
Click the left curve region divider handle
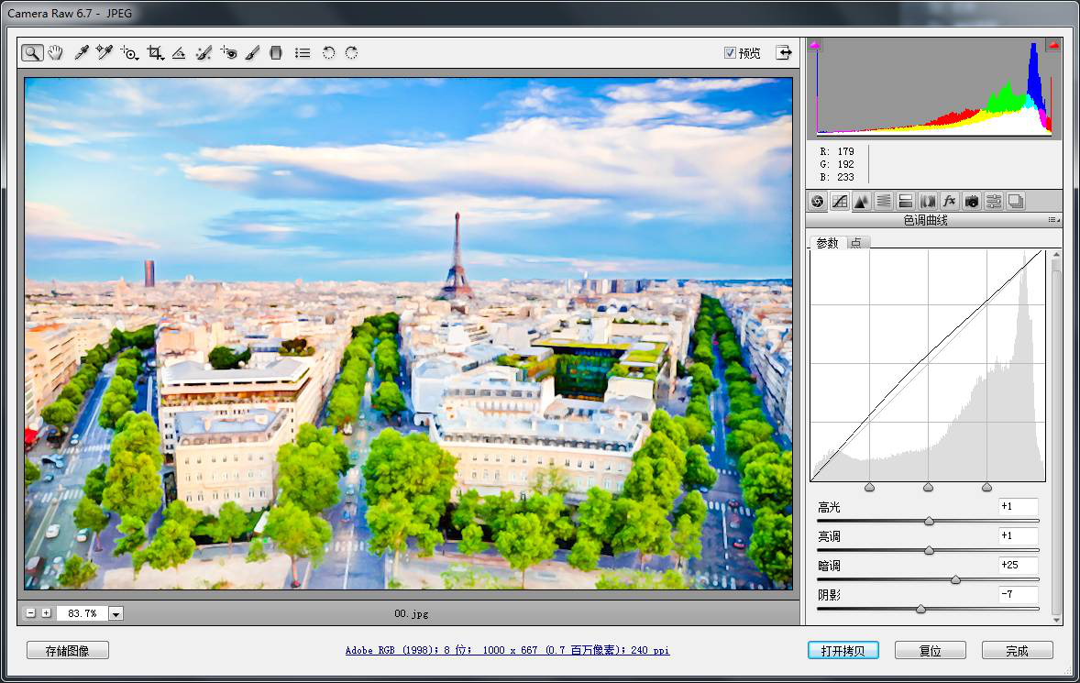click(x=869, y=487)
